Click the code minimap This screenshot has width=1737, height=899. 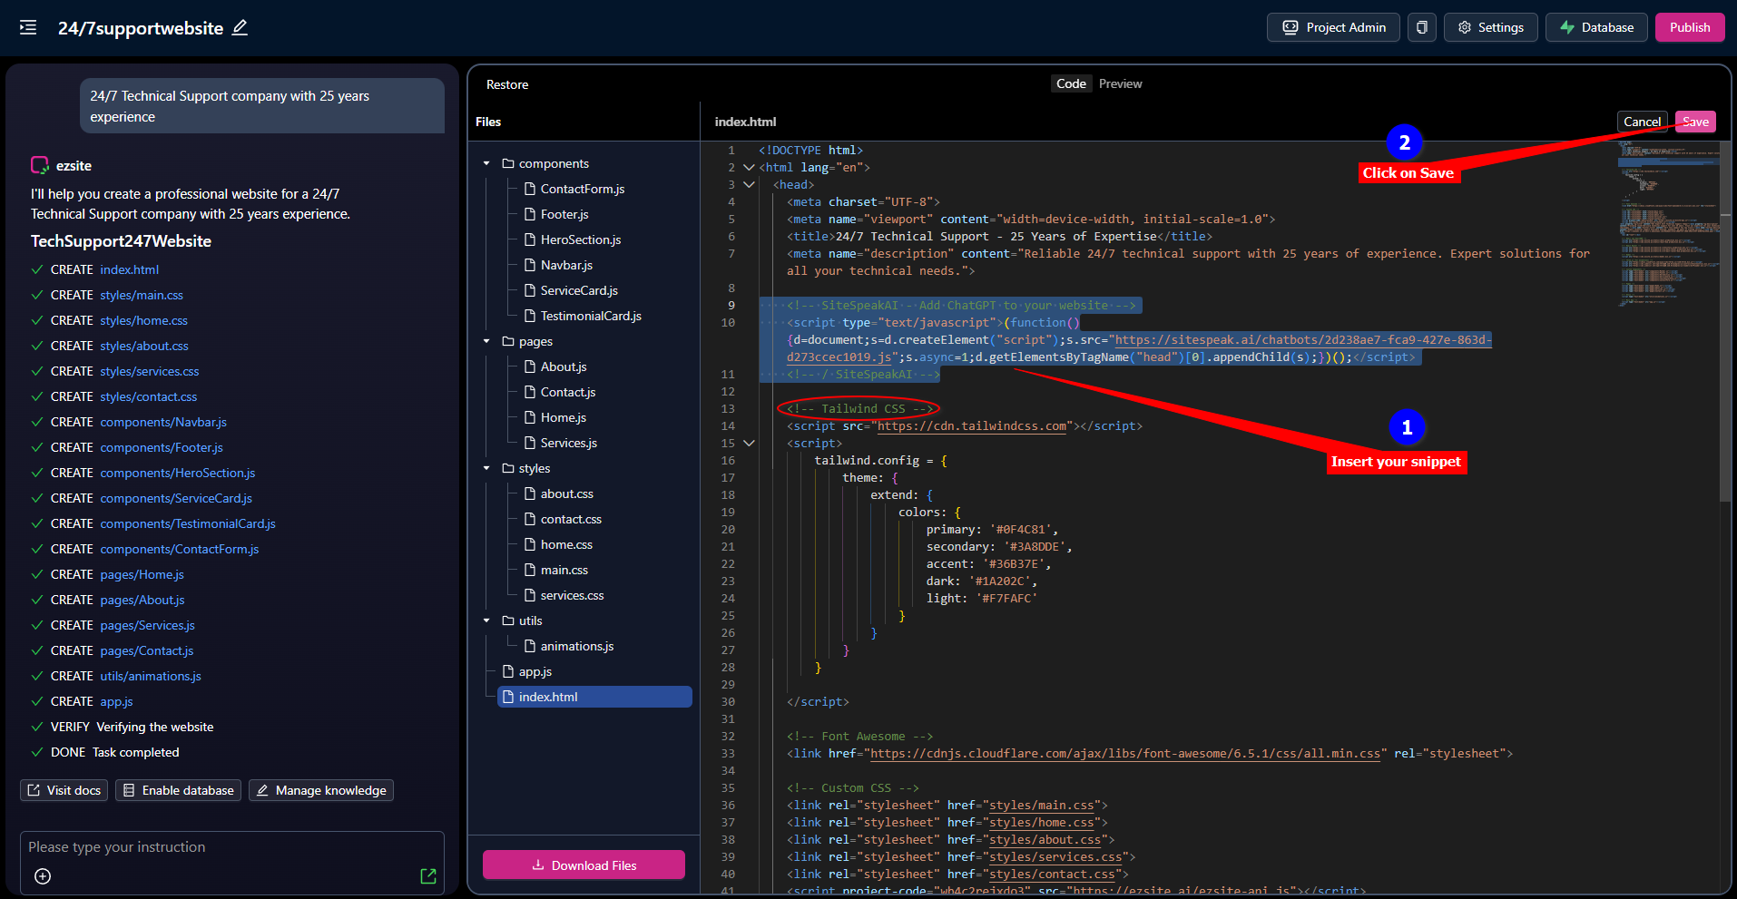1667,222
